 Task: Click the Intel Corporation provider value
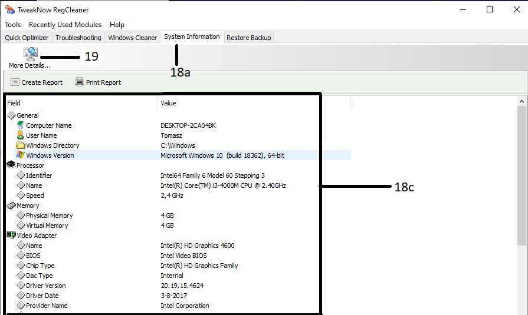(185, 306)
